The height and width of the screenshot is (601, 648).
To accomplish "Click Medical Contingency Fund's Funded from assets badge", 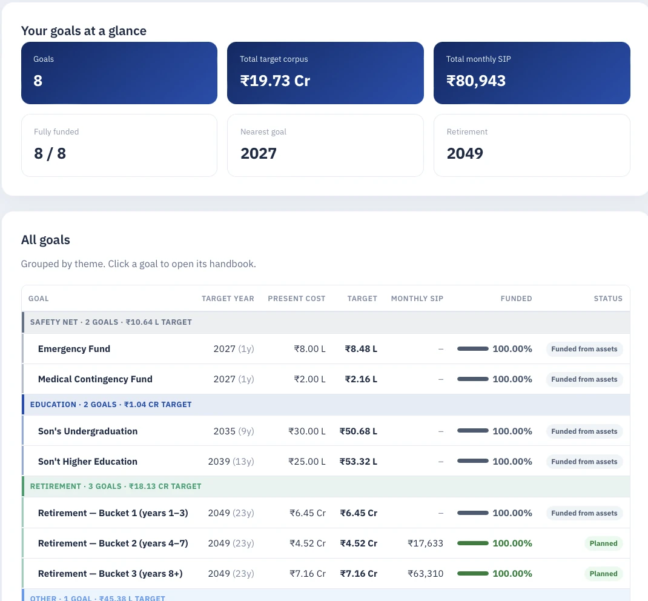I will [x=584, y=379].
